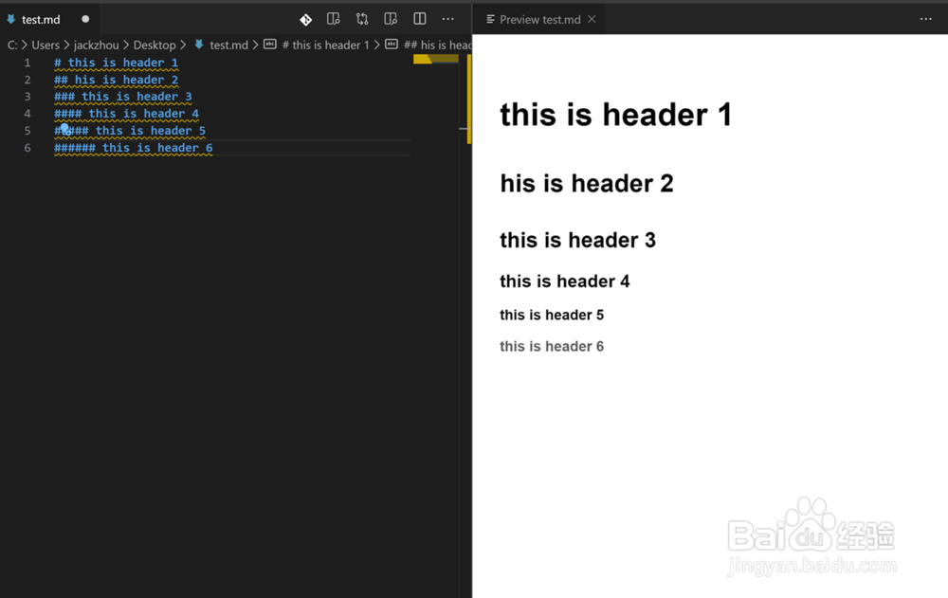948x598 pixels.
Task: Click the open changes compare icon
Action: coord(362,19)
